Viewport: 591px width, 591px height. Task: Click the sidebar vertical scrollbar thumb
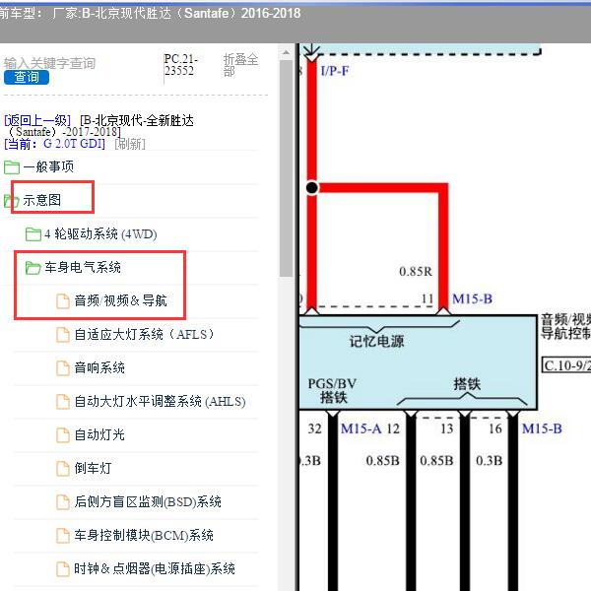286,168
